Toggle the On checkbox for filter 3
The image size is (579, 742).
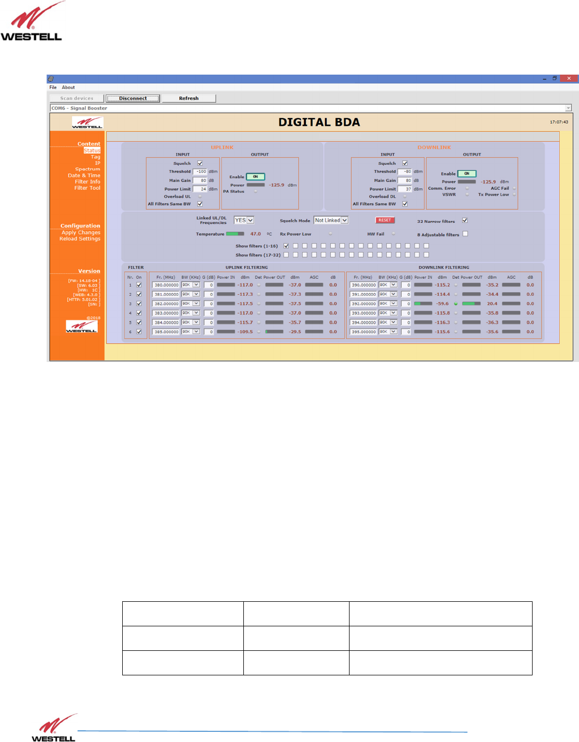tap(139, 303)
